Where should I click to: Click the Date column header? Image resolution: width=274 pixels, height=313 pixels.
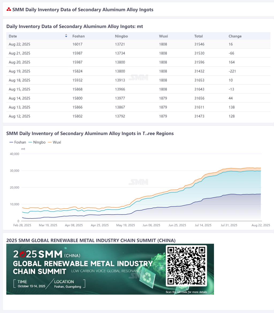[13, 36]
